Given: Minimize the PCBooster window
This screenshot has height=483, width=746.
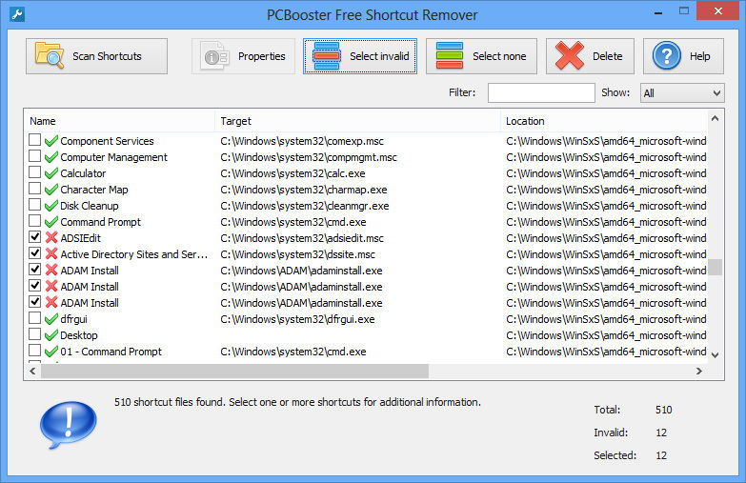Looking at the screenshot, I should 658,11.
